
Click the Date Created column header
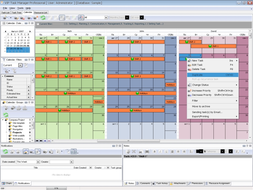pyautogui.click(x=80, y=168)
